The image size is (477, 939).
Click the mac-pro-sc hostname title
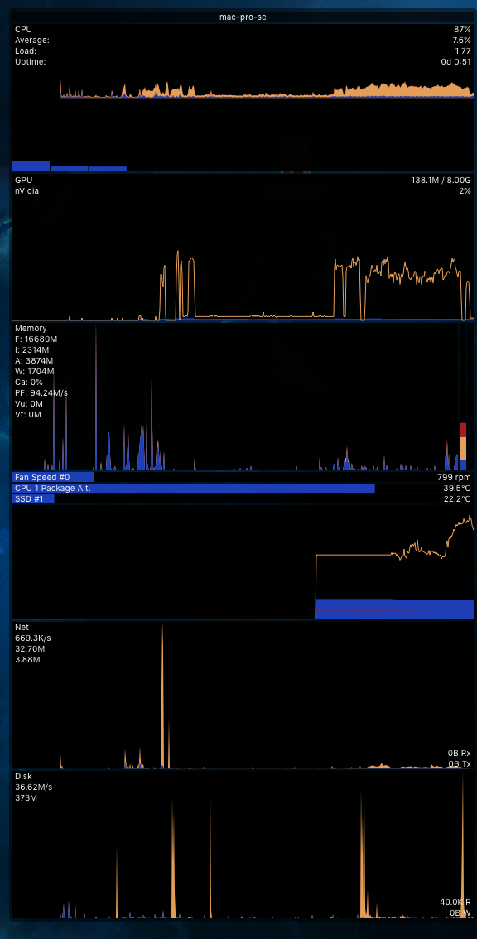point(243,17)
